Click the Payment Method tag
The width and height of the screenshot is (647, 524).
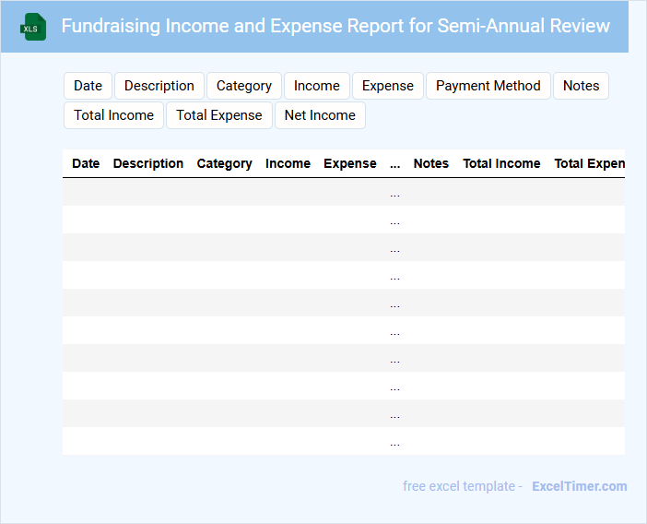(x=488, y=86)
